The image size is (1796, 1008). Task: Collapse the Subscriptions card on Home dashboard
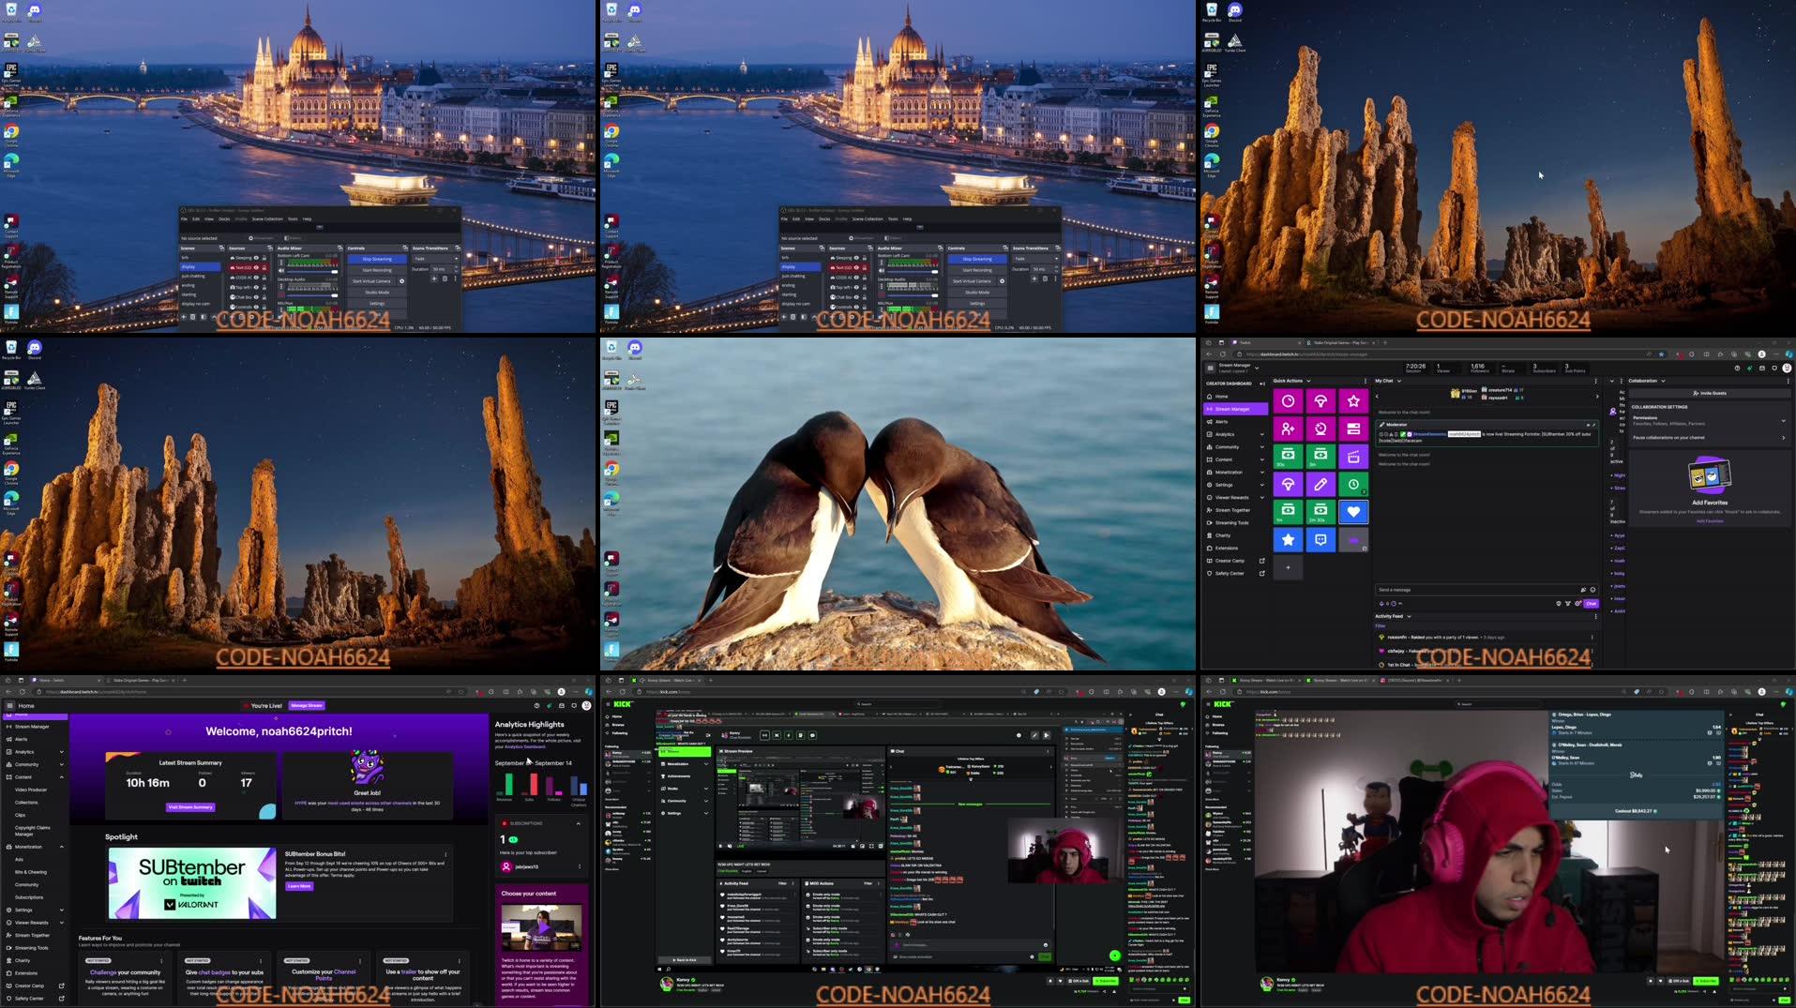578,823
